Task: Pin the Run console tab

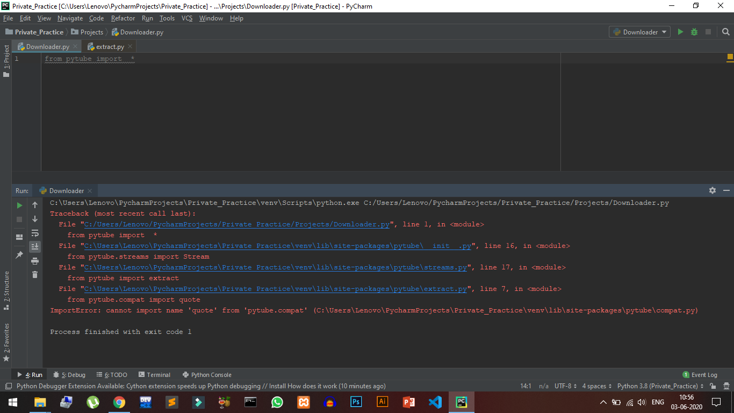Action: point(19,254)
